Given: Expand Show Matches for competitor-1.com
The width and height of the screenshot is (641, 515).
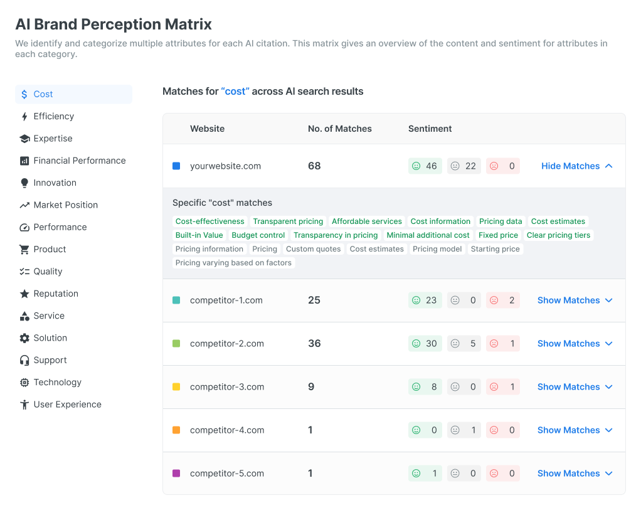Looking at the screenshot, I should click(575, 300).
